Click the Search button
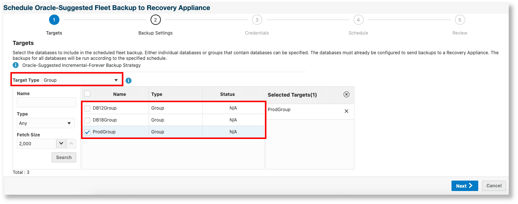518x204 pixels. [x=64, y=158]
